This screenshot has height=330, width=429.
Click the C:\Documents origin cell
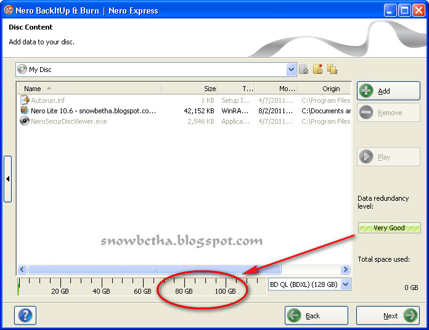[326, 111]
